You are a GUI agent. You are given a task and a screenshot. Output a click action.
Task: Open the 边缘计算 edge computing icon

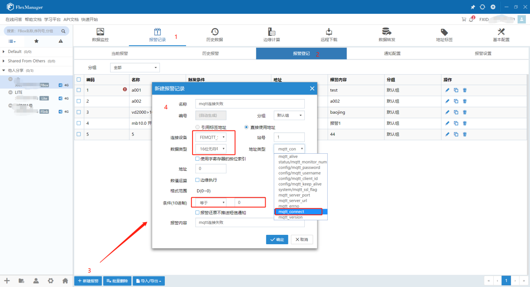(271, 32)
